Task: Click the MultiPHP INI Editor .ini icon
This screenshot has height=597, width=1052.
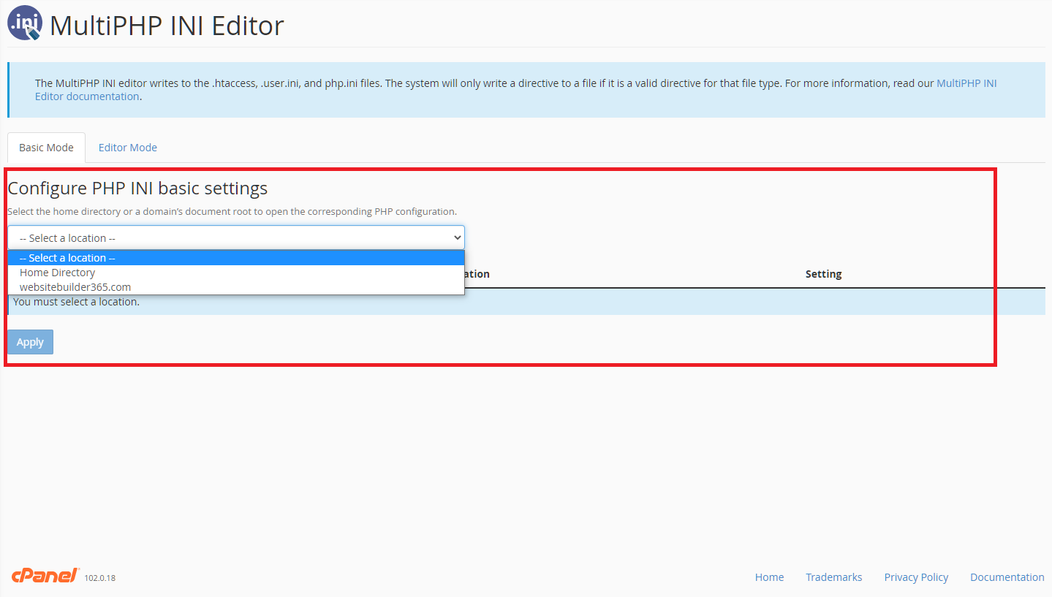Action: click(25, 22)
